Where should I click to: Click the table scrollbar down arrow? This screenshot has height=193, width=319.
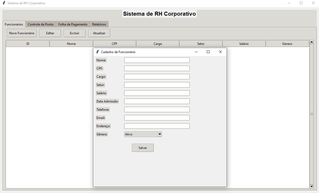312,186
